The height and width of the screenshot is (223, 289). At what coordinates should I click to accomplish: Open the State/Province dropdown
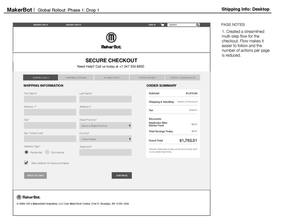click(x=105, y=126)
